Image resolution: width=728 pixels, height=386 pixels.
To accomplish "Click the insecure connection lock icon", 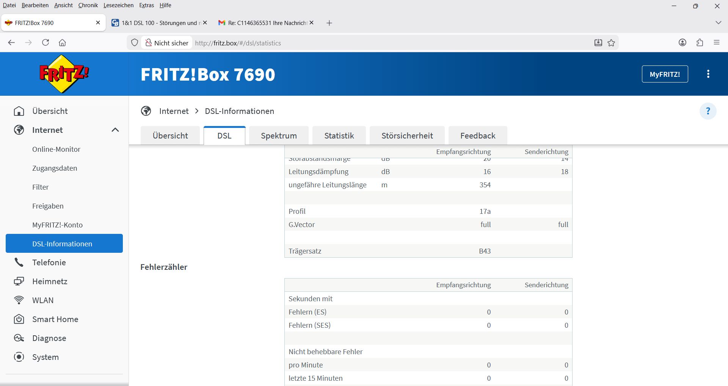I will 148,43.
